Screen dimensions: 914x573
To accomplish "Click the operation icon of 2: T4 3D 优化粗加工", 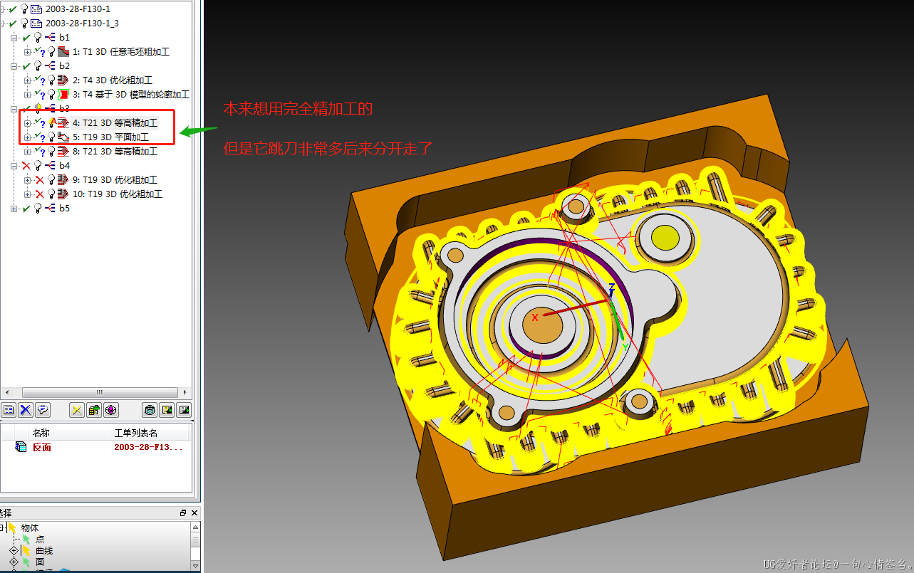I will [x=63, y=80].
